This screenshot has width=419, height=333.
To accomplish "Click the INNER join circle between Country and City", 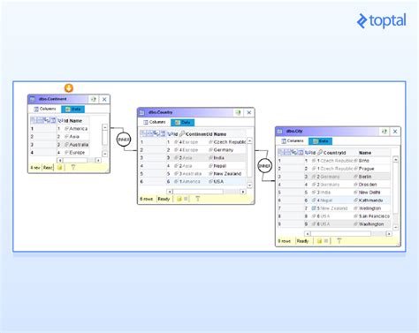I will click(x=264, y=166).
